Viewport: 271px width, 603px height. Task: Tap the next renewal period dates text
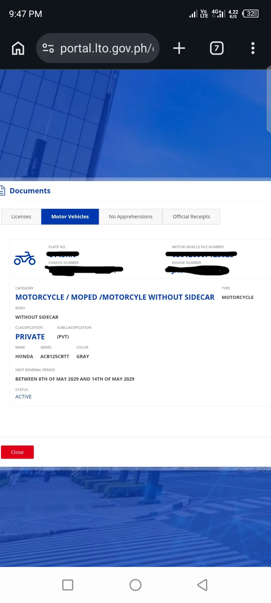[75, 379]
